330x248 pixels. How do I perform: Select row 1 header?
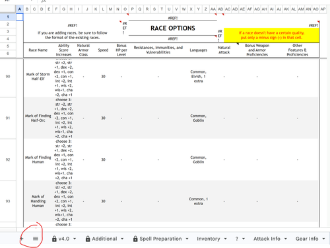click(x=8, y=17)
